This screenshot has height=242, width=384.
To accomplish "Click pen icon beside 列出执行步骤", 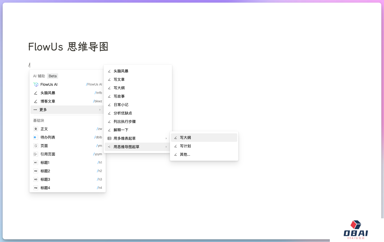I will tap(109, 122).
